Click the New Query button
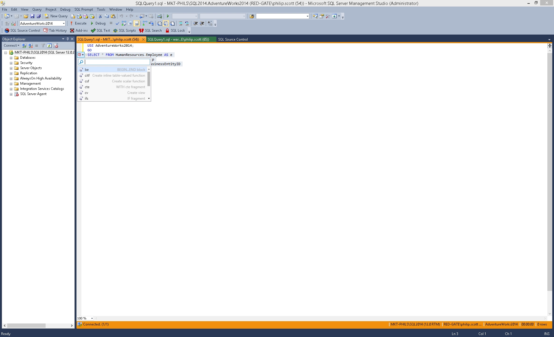This screenshot has height=337, width=554. (56, 16)
